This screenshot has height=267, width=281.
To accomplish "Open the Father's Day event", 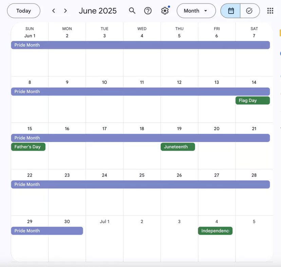I will tap(28, 147).
